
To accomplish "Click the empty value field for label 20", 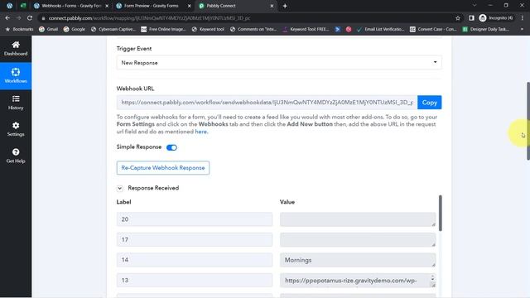I will [x=358, y=219].
